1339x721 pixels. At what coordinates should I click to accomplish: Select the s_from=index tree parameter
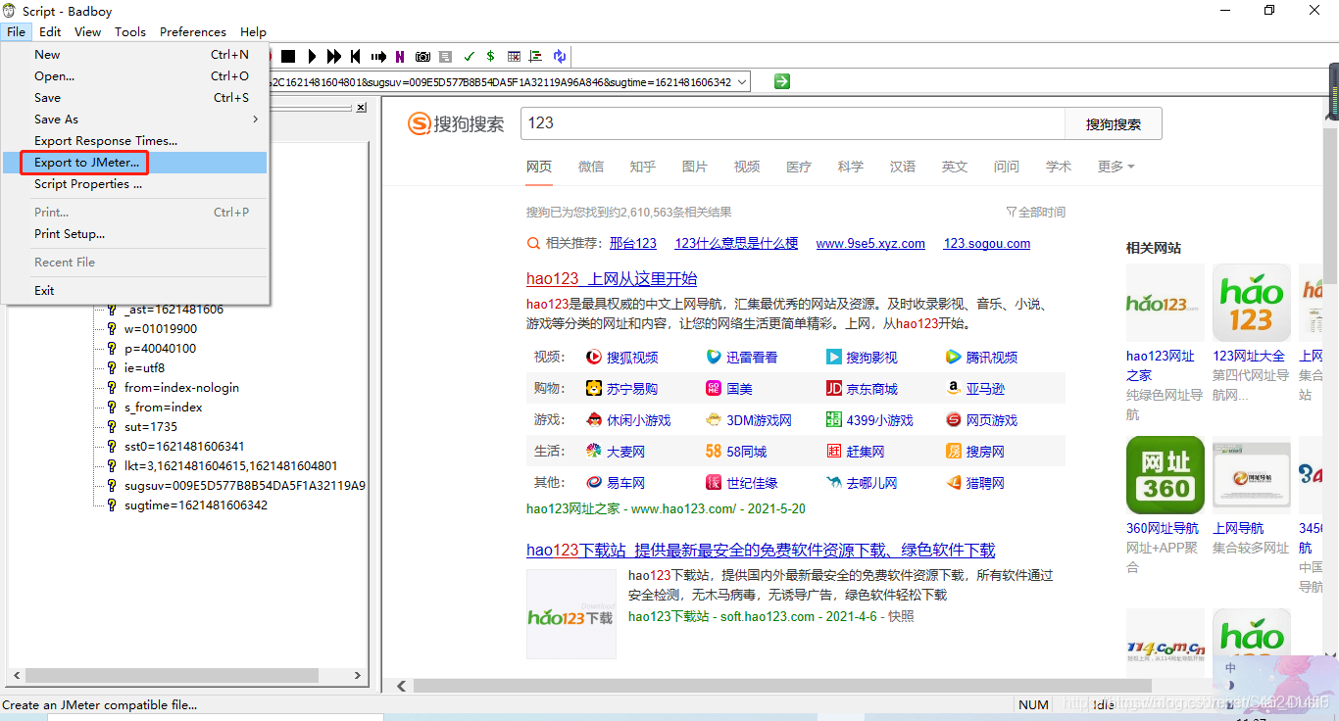(x=163, y=408)
